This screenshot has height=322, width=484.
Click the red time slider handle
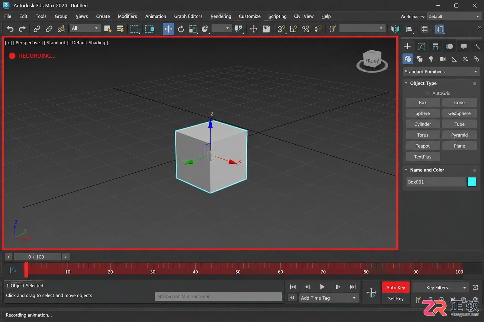(x=26, y=270)
